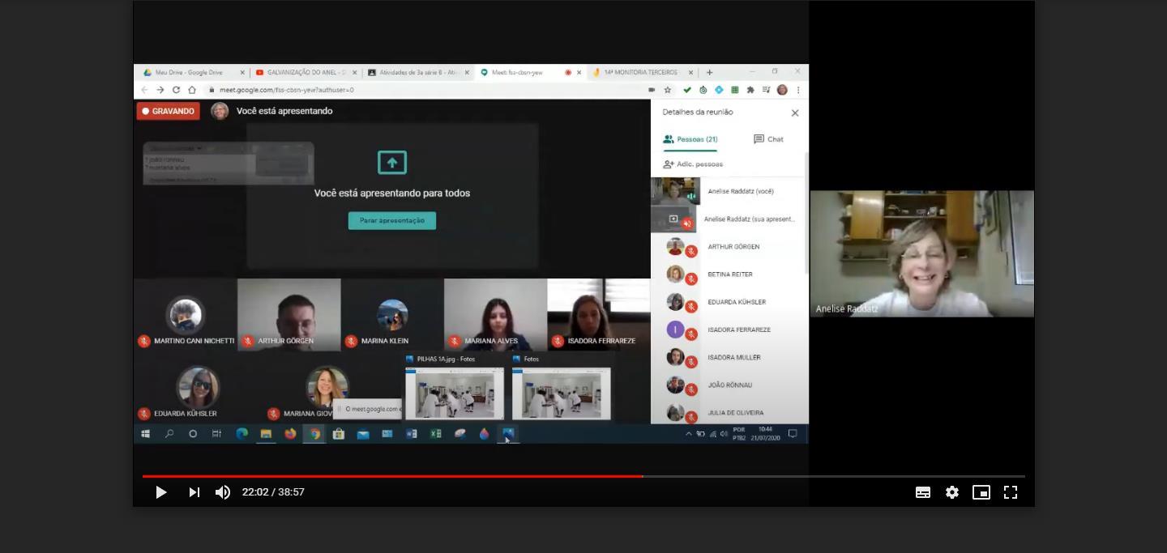Viewport: 1167px width, 553px height.
Task: Skip to the next video
Action: 194,492
